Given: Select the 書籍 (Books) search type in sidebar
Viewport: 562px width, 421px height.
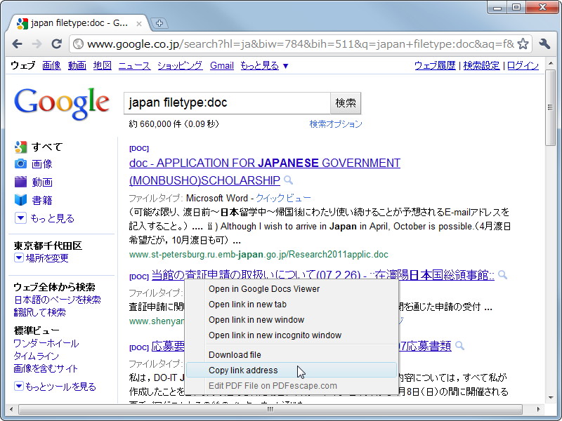Looking at the screenshot, I should click(x=41, y=199).
